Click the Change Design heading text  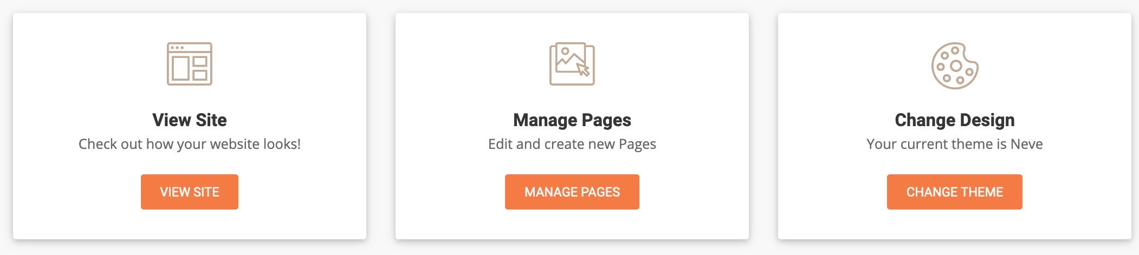click(x=955, y=120)
